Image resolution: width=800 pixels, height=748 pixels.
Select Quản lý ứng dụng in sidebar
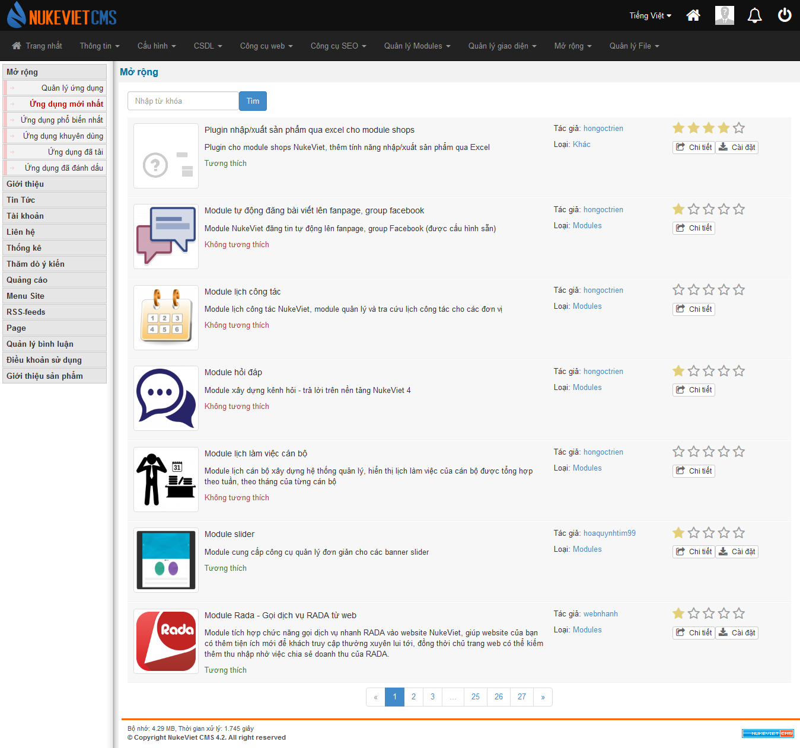(55, 88)
